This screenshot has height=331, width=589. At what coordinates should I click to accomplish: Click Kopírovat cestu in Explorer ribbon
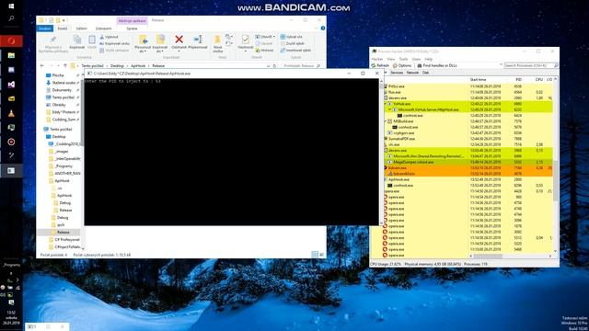point(114,43)
